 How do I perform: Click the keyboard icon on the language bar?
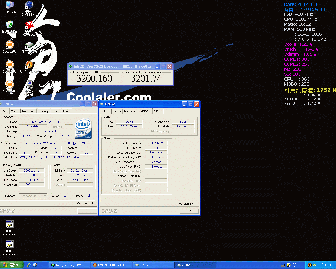point(283,265)
